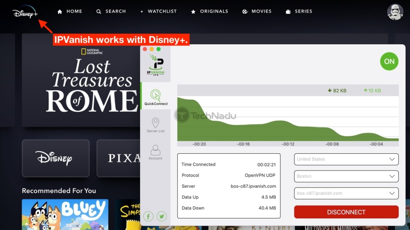This screenshot has width=410, height=230.
Task: Click the plus icon next to Watchlist
Action: click(x=142, y=12)
